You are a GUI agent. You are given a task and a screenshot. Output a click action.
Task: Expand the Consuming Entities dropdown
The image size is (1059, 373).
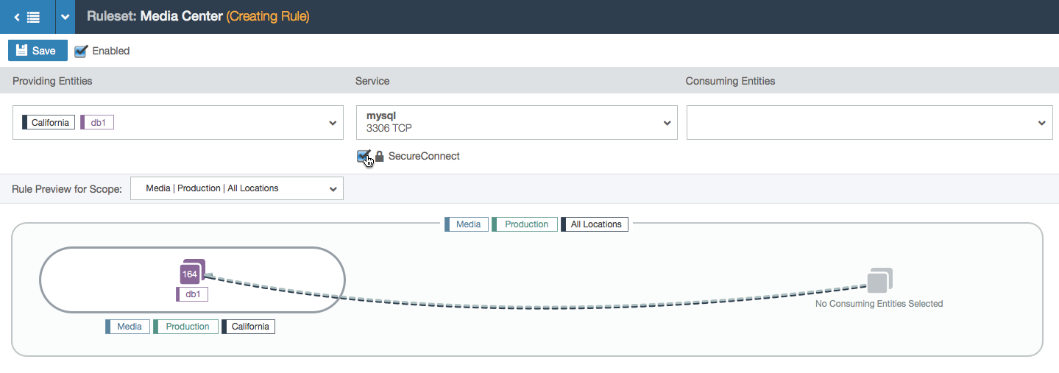point(870,123)
